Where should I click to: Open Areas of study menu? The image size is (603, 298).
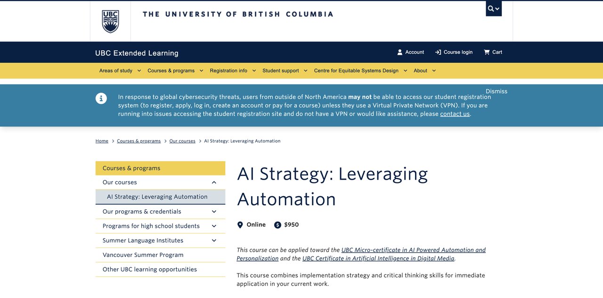(x=116, y=71)
